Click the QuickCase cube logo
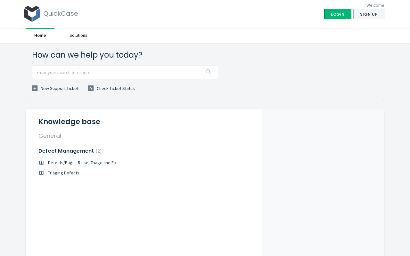The image size is (410, 256). (32, 14)
